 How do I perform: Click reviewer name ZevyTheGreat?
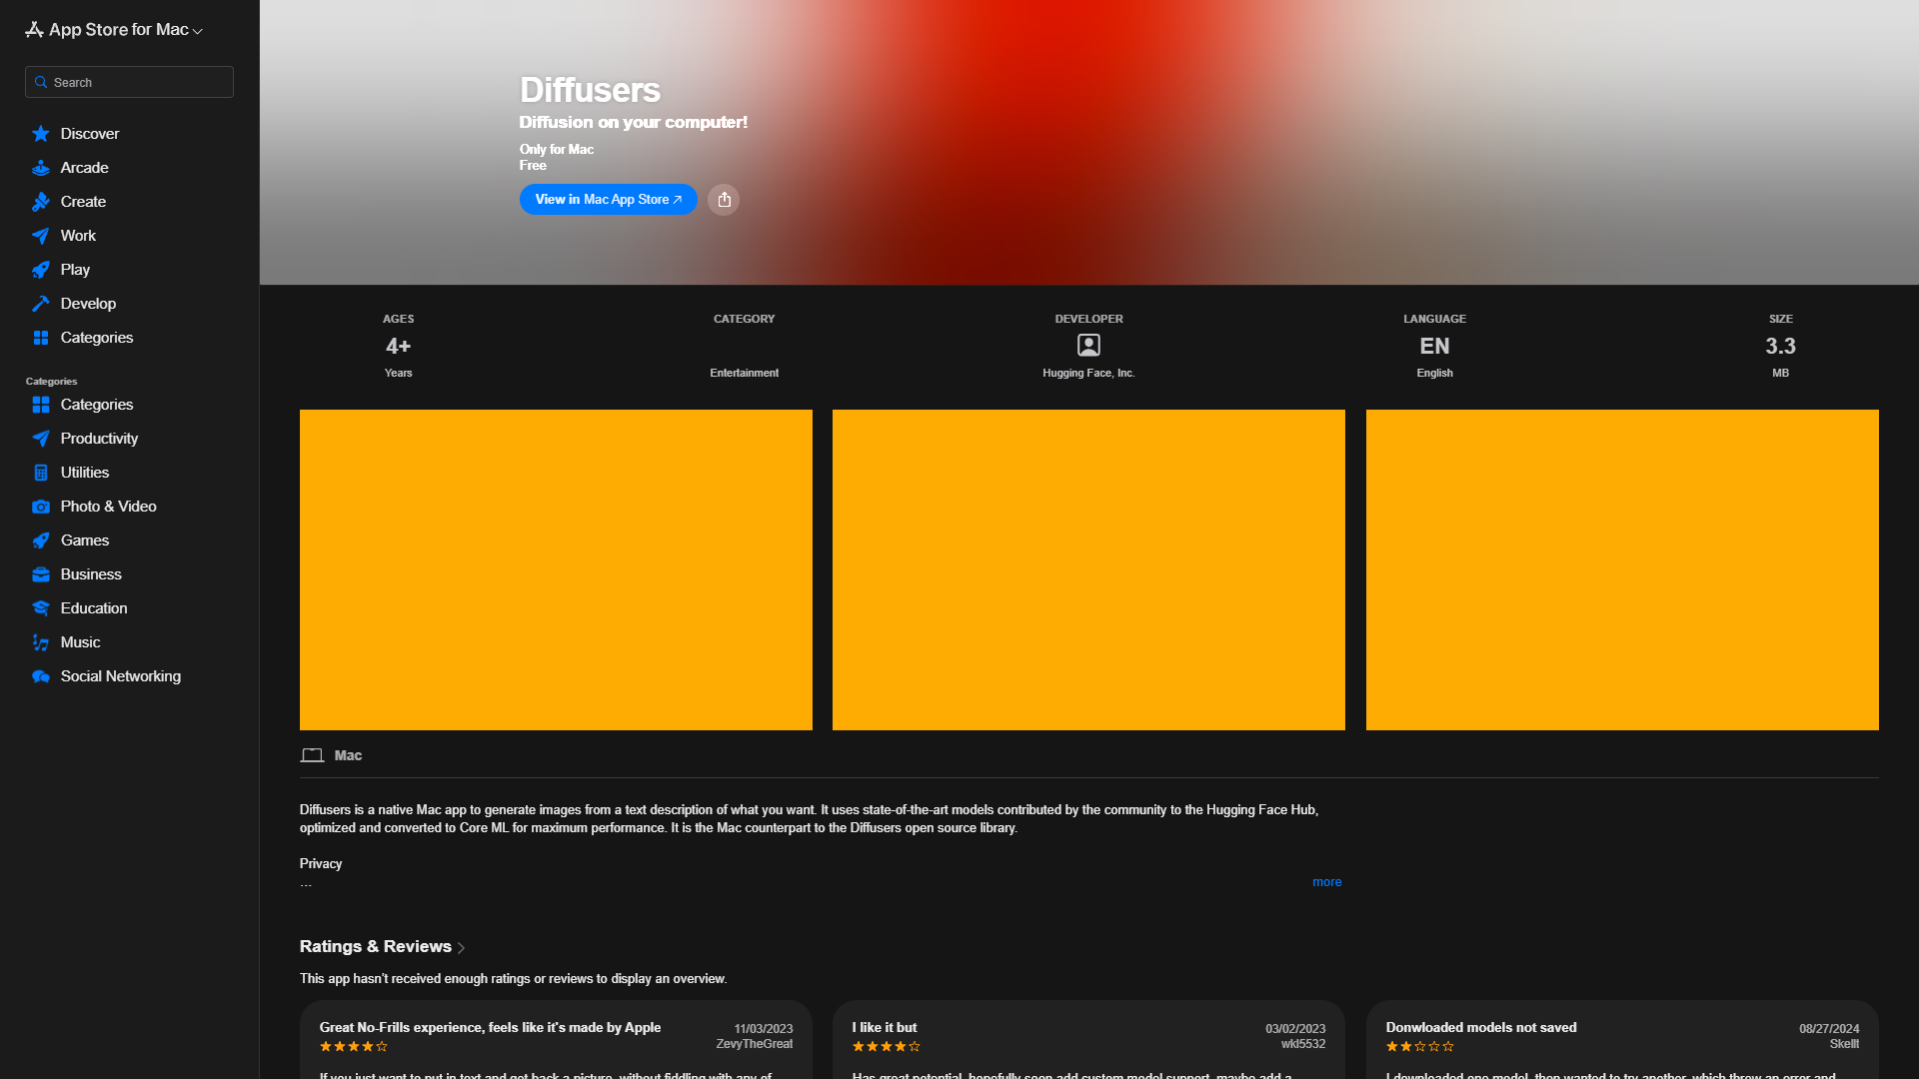[754, 1044]
